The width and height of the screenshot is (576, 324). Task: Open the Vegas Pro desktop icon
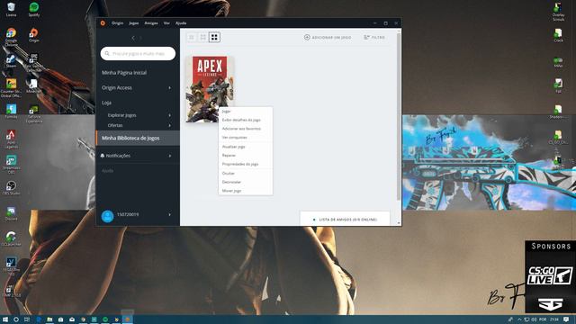(x=11, y=265)
